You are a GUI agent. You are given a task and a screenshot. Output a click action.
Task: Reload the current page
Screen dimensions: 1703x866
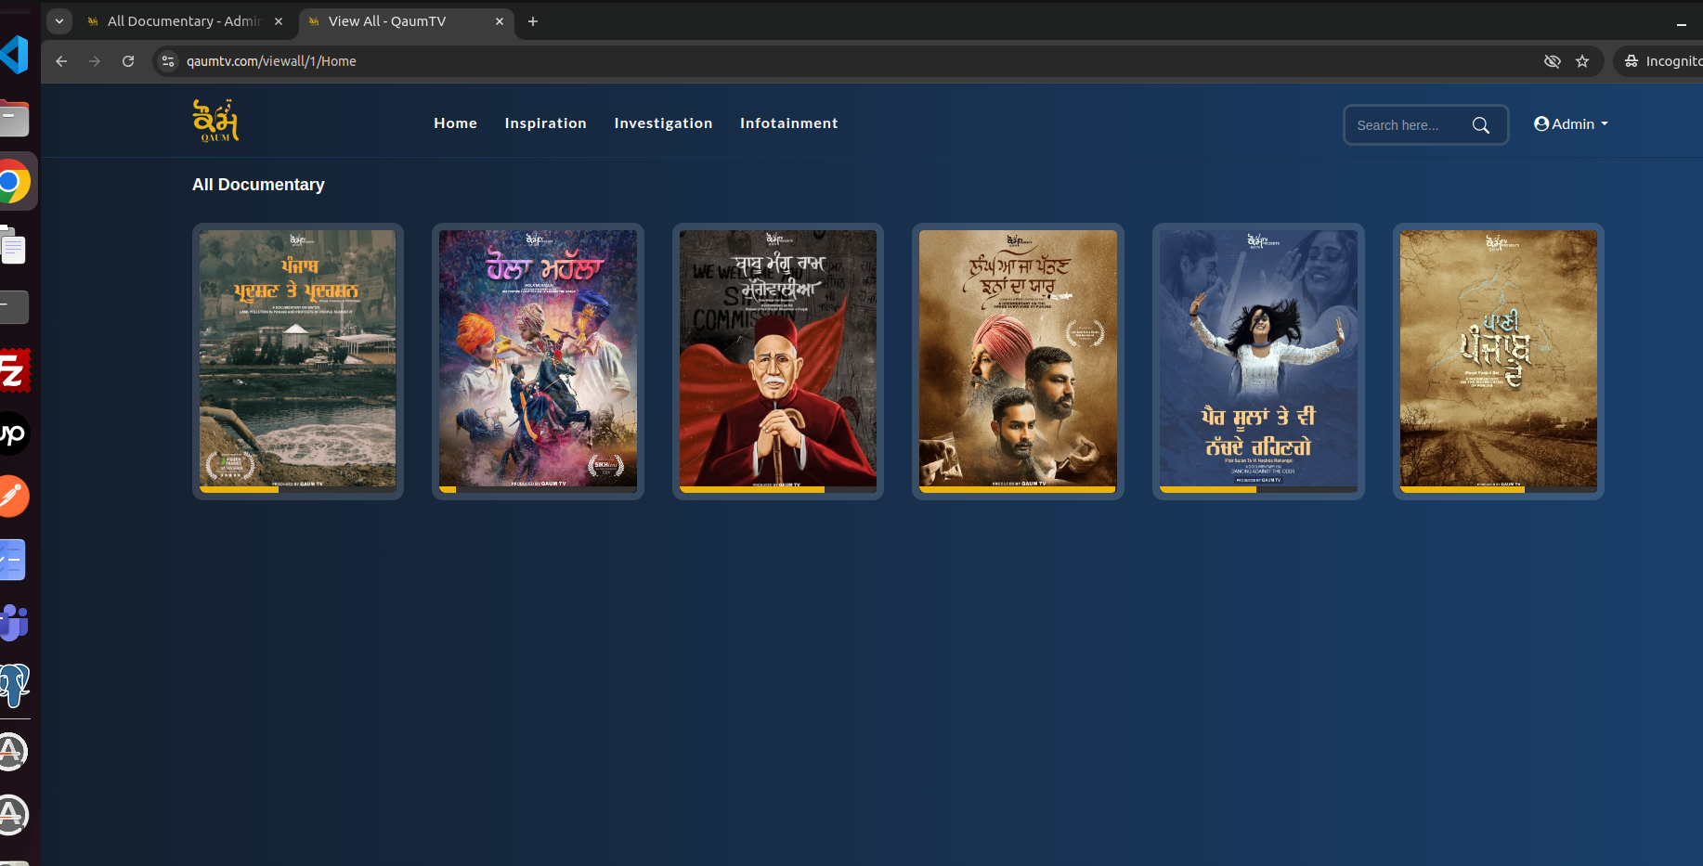128,61
